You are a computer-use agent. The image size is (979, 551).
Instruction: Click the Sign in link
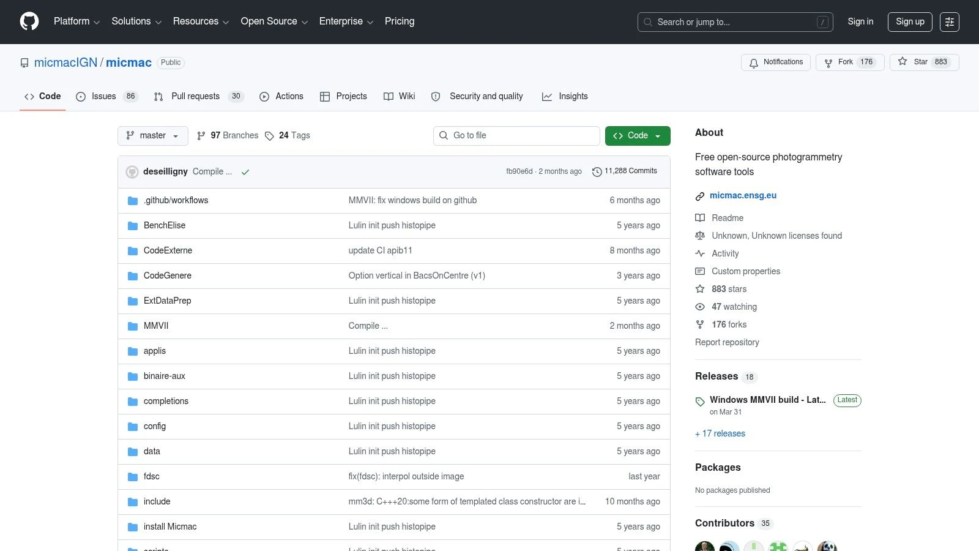tap(860, 21)
